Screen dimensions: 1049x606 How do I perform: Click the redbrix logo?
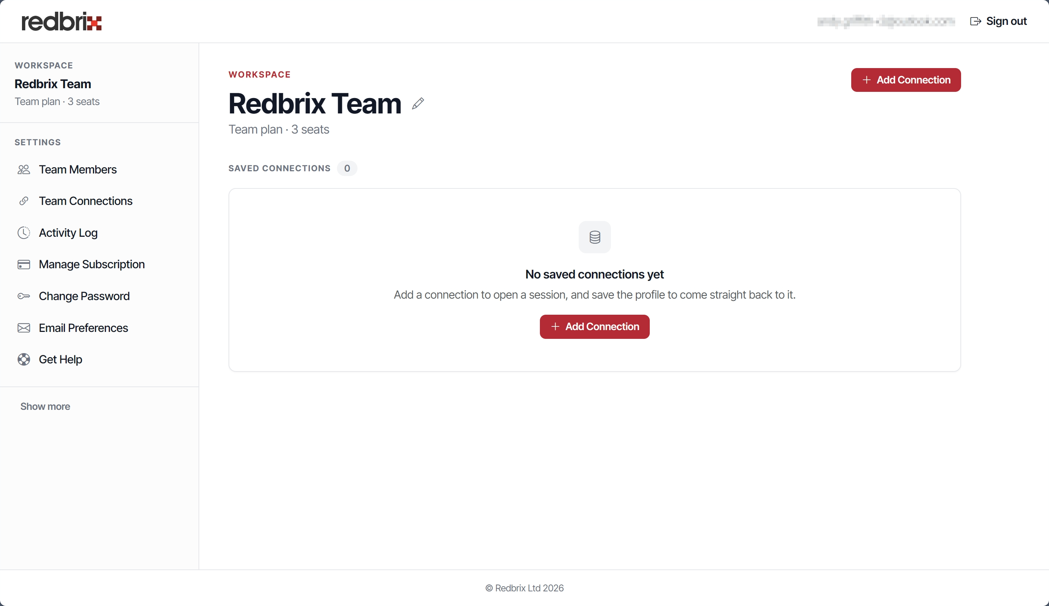62,21
